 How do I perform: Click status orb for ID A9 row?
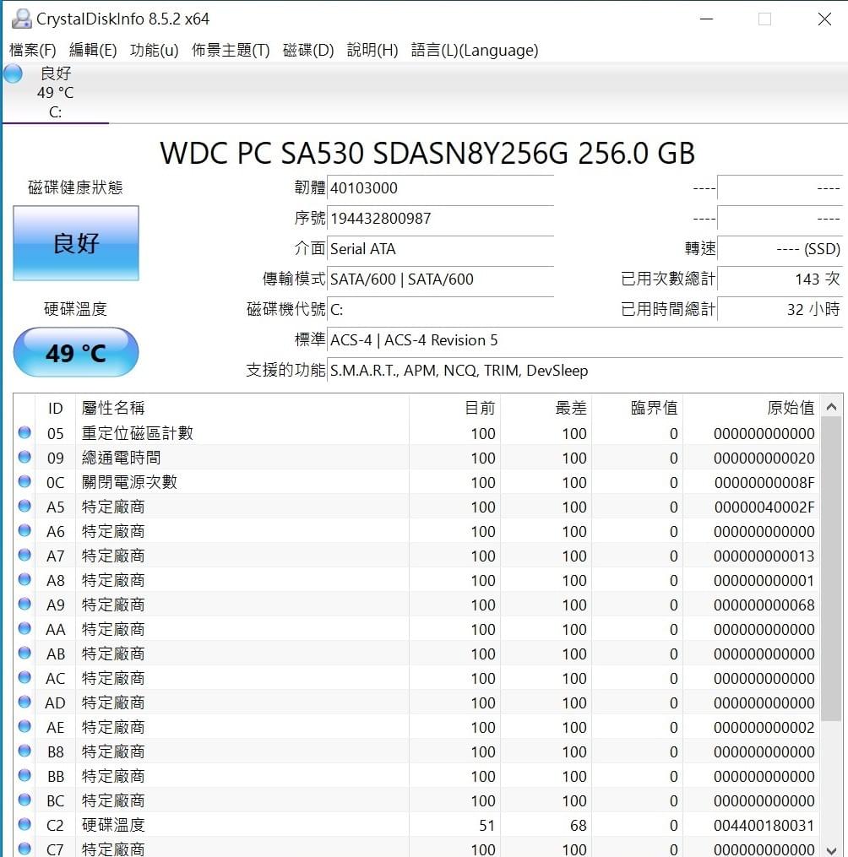pos(24,604)
